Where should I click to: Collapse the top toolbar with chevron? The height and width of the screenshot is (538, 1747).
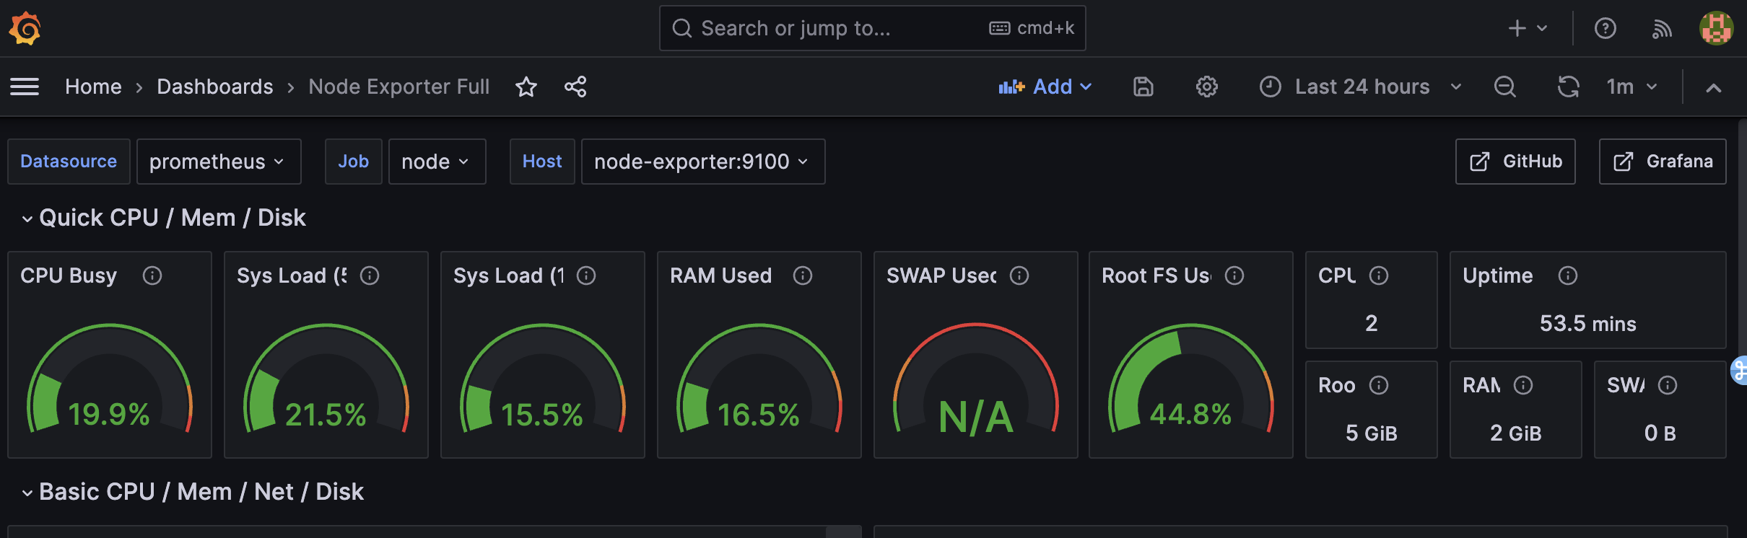click(1714, 88)
